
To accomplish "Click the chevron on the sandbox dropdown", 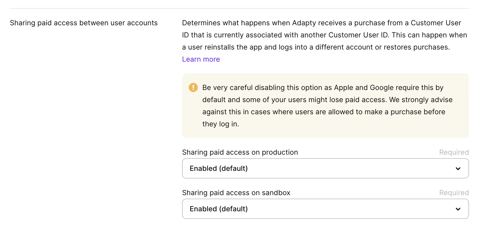I will coord(458,209).
